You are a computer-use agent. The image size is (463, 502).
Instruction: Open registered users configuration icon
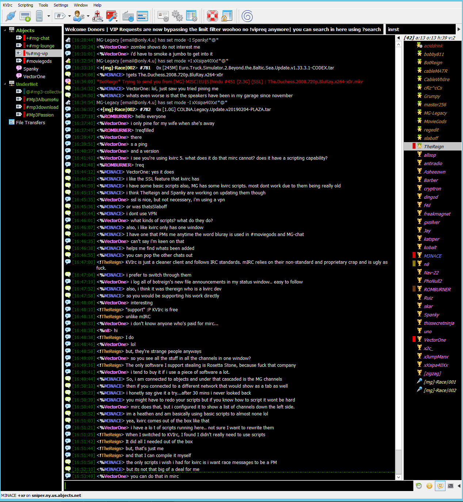(x=163, y=16)
